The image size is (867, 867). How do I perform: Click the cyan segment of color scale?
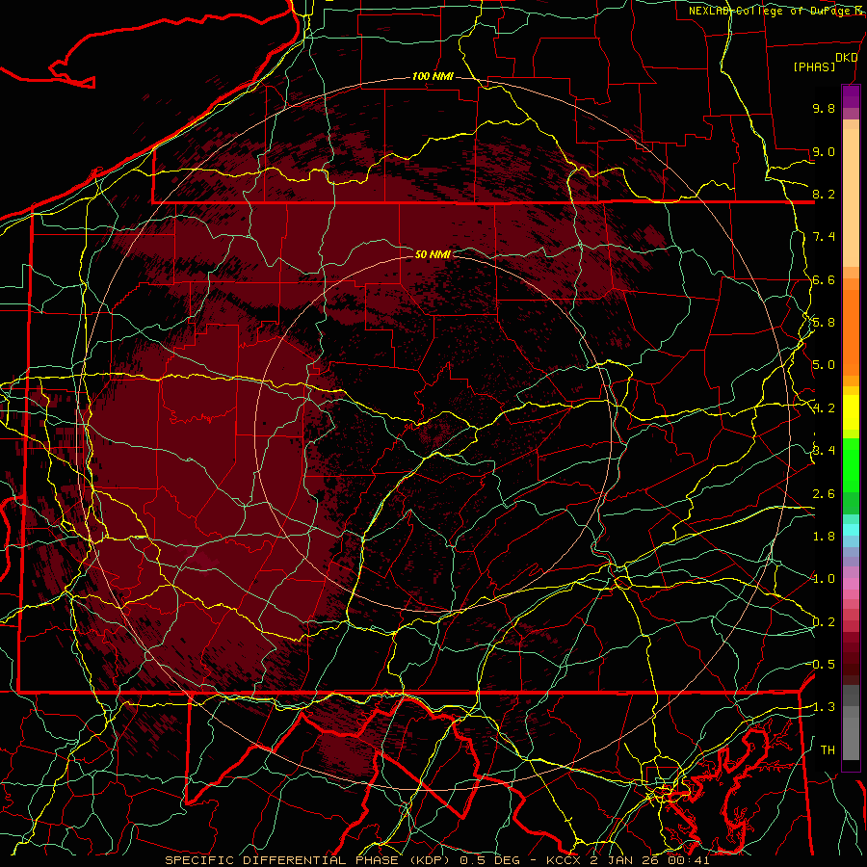point(851,529)
